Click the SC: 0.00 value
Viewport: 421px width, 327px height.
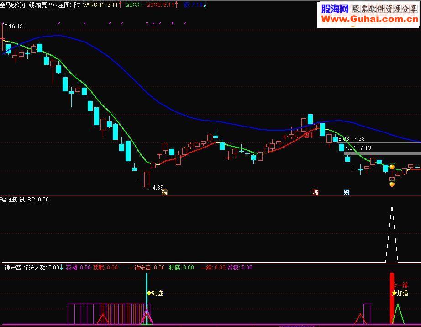click(x=38, y=200)
